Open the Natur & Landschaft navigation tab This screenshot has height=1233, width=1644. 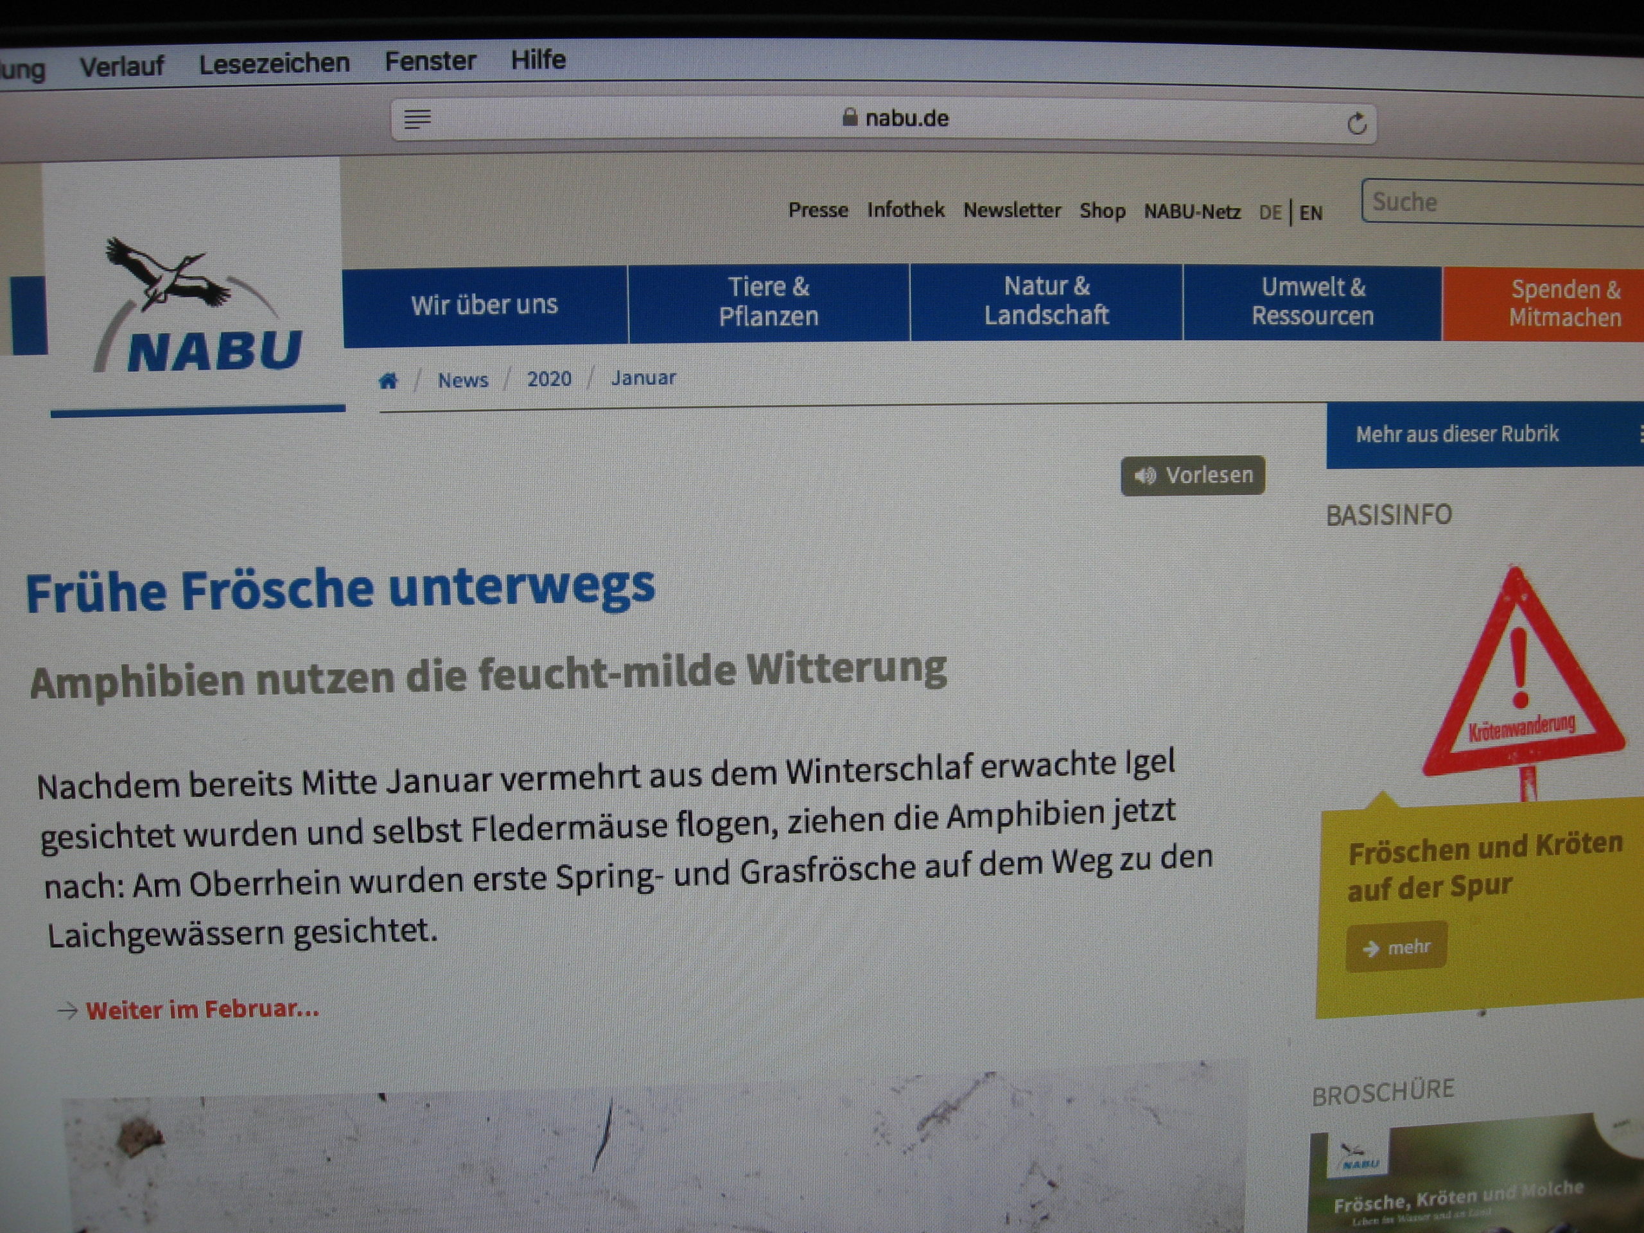click(1047, 301)
